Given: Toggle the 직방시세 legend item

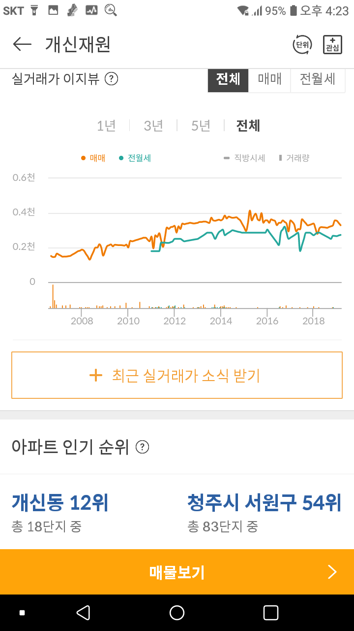Looking at the screenshot, I should click(x=245, y=158).
